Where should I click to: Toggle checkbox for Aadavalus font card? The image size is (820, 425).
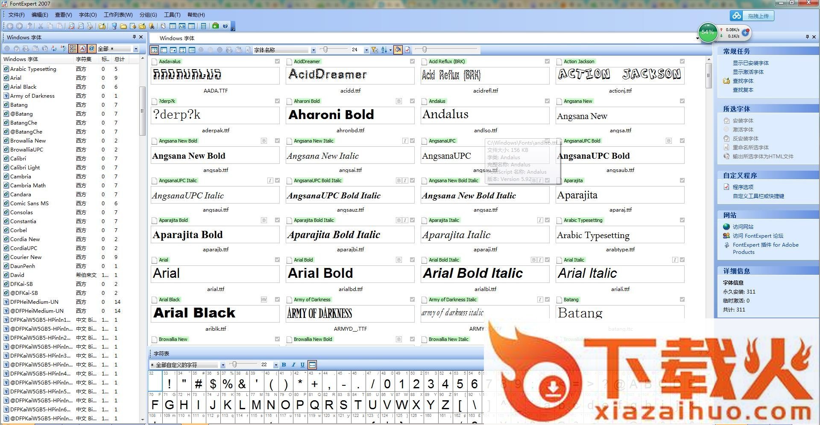pos(277,61)
